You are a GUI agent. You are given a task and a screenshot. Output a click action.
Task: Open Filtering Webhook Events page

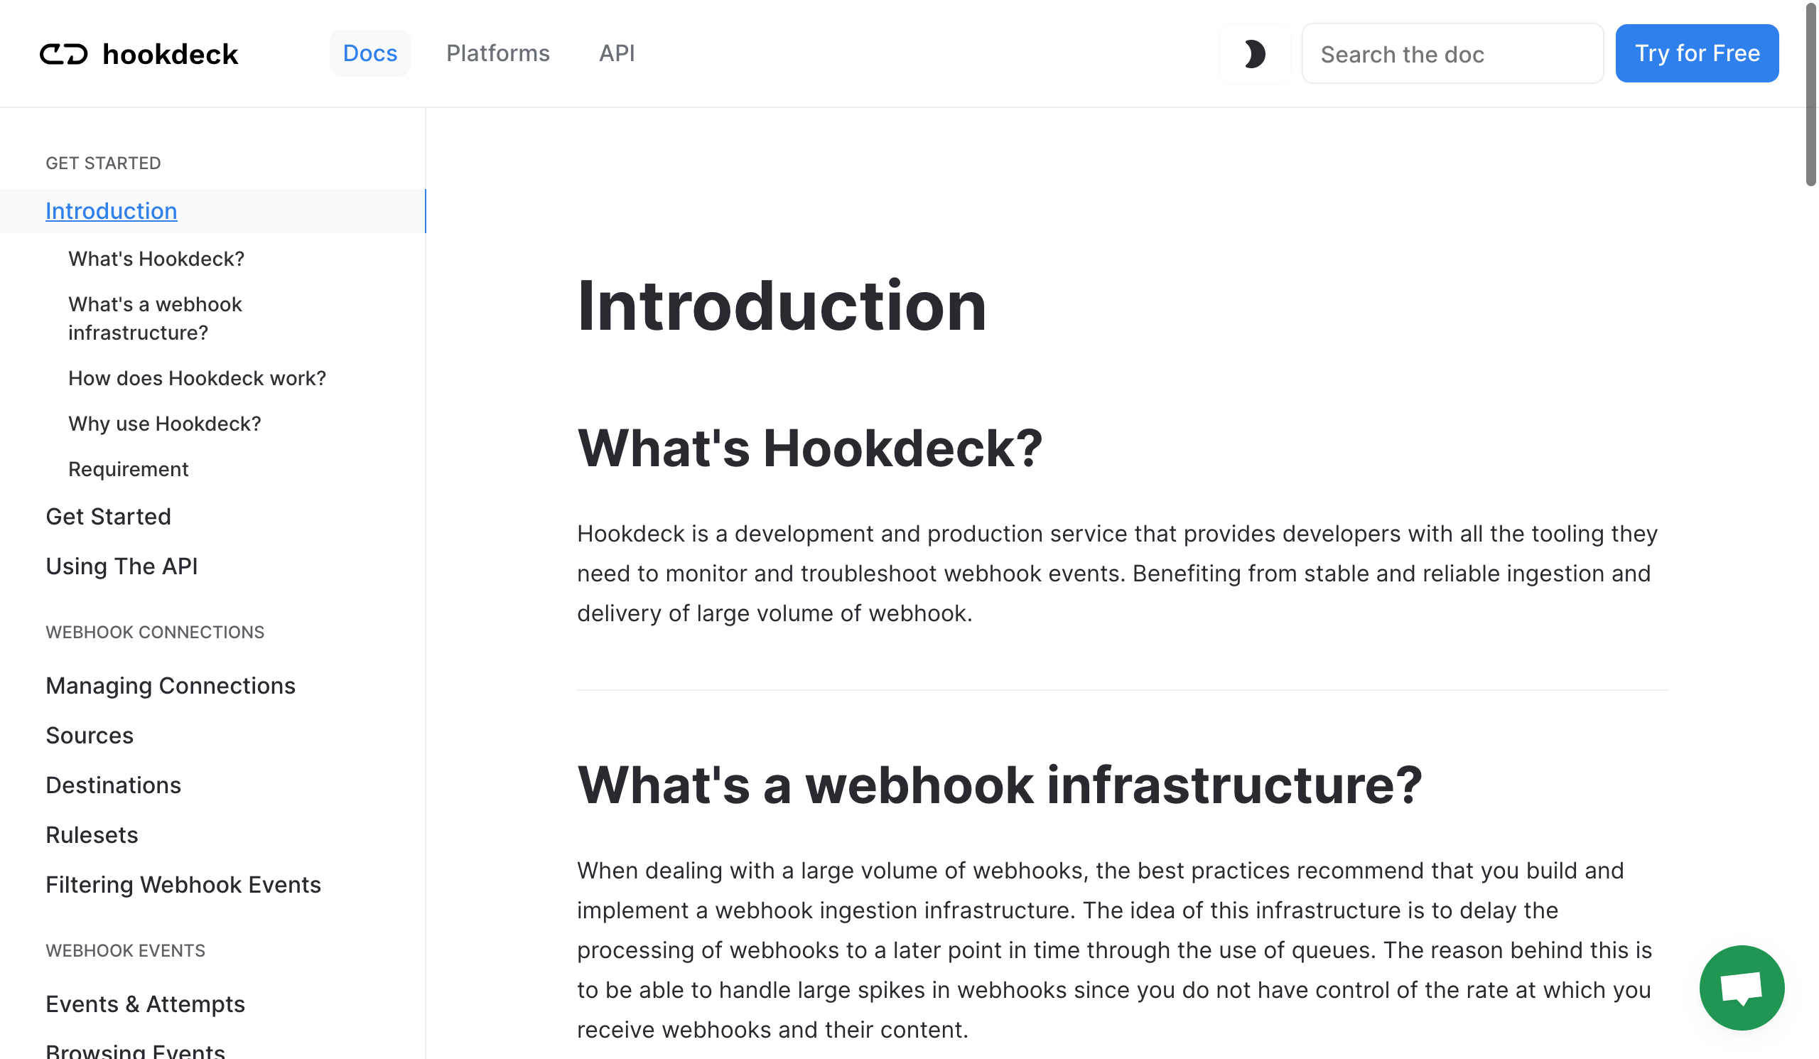tap(183, 885)
